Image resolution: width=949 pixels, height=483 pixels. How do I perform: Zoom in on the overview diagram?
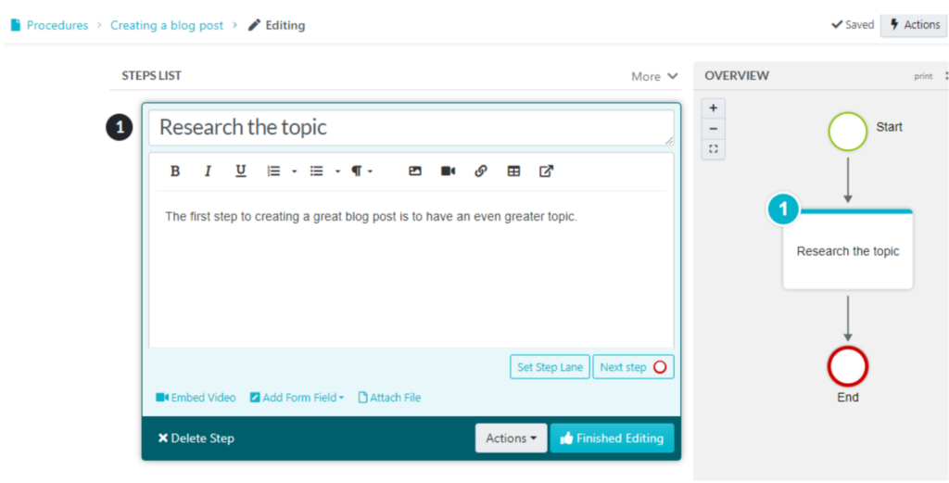[714, 108]
